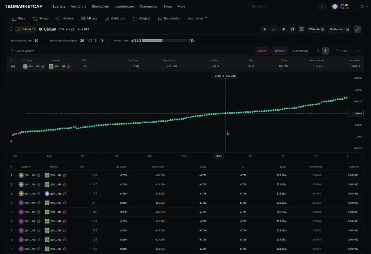This screenshot has width=371, height=254.
Task: Expand the wallet dropdown chevron
Action: click(x=367, y=6)
